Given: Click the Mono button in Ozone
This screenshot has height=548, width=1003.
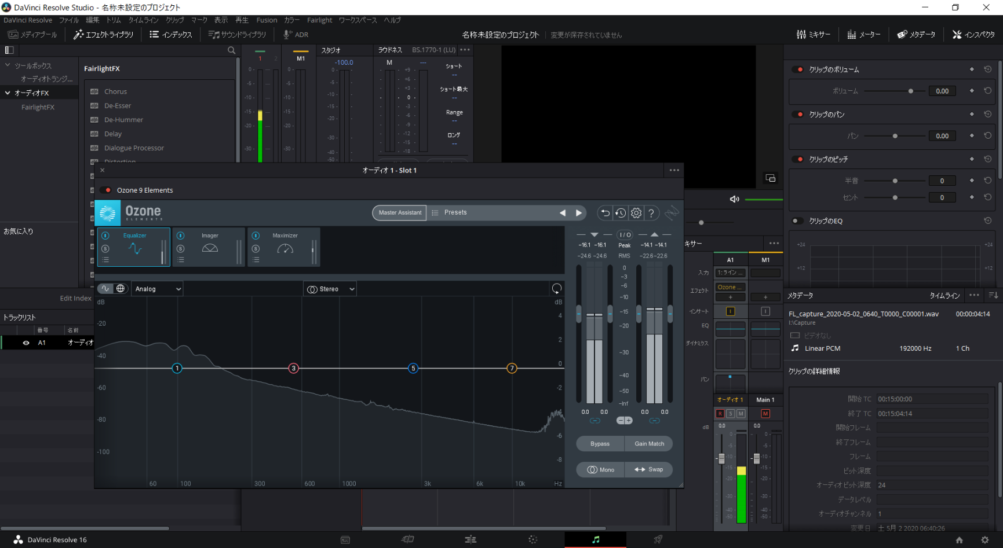Looking at the screenshot, I should pyautogui.click(x=600, y=469).
